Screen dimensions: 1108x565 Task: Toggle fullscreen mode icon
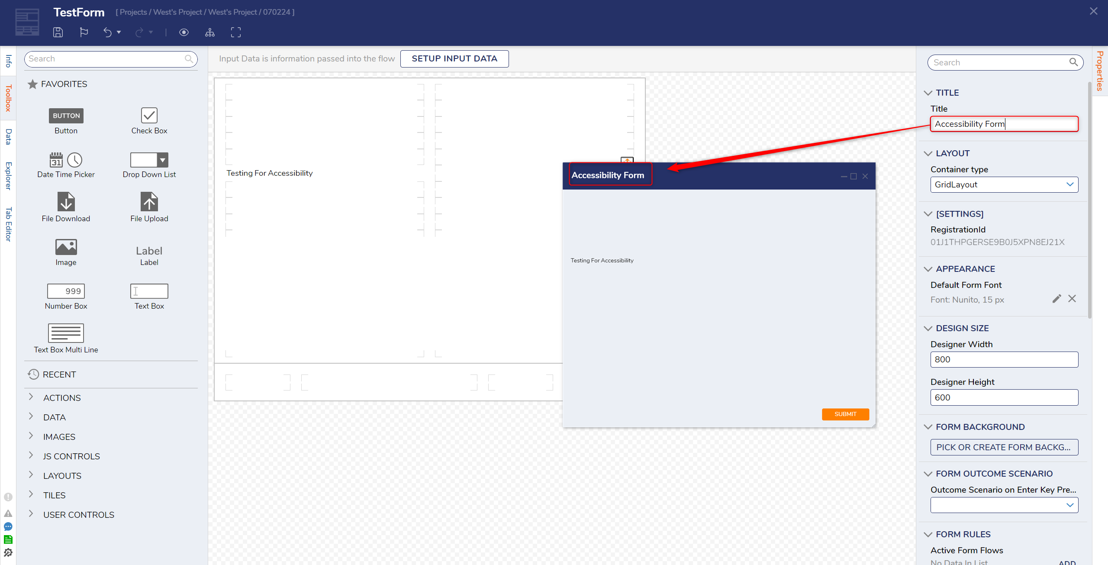pos(236,32)
